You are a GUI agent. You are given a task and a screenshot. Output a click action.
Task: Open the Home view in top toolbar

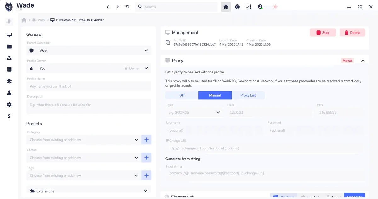point(226,7)
